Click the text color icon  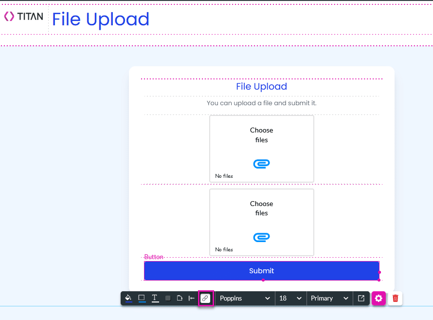[155, 298]
